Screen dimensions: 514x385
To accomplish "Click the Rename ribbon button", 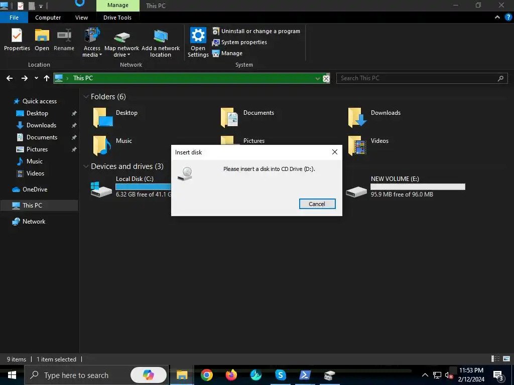I will point(64,39).
